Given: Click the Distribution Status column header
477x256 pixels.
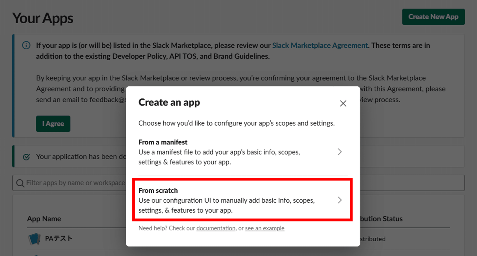Looking at the screenshot, I should point(381,219).
